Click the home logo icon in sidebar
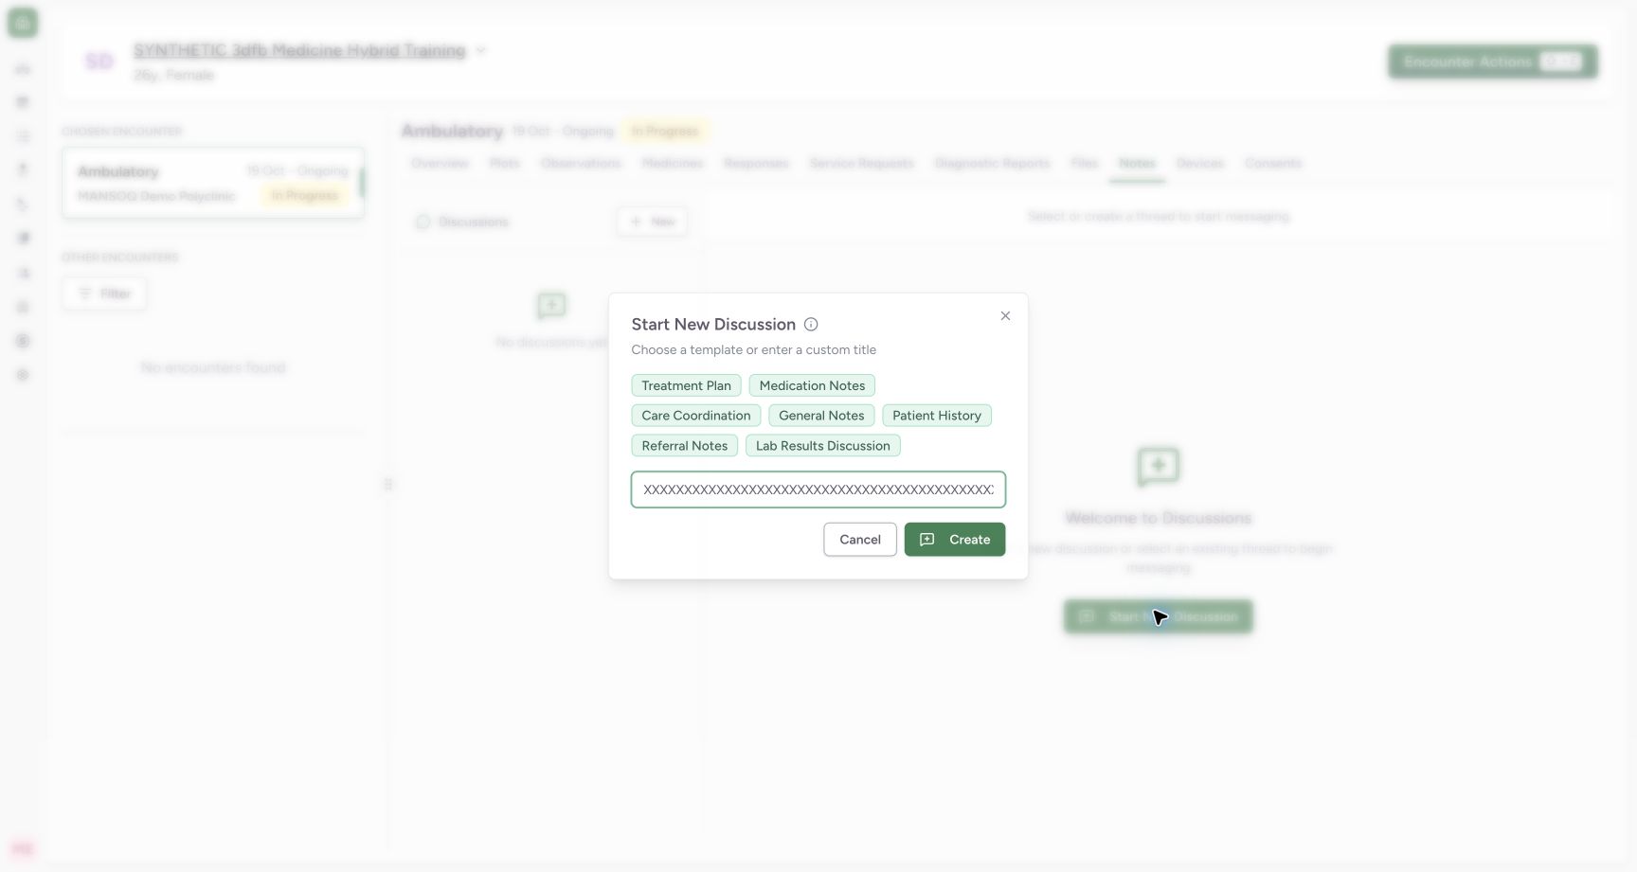This screenshot has width=1637, height=872. (23, 23)
